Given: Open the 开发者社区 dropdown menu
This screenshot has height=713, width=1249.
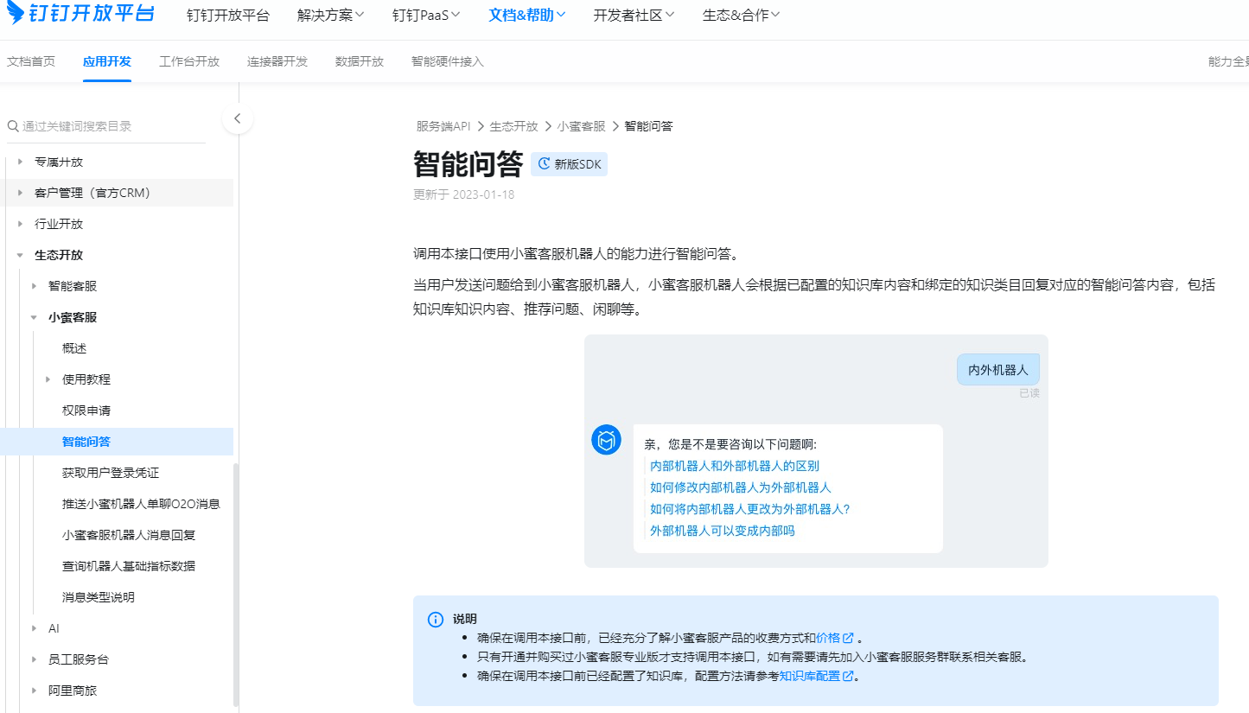Looking at the screenshot, I should [x=634, y=16].
